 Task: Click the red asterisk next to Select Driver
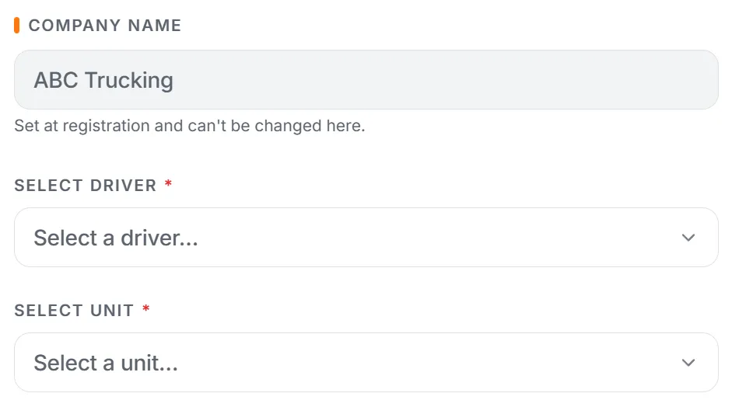coord(168,183)
